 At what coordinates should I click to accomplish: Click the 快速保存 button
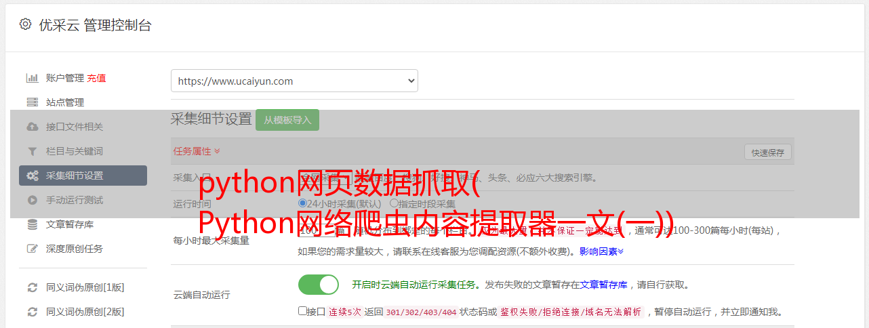tap(767, 152)
